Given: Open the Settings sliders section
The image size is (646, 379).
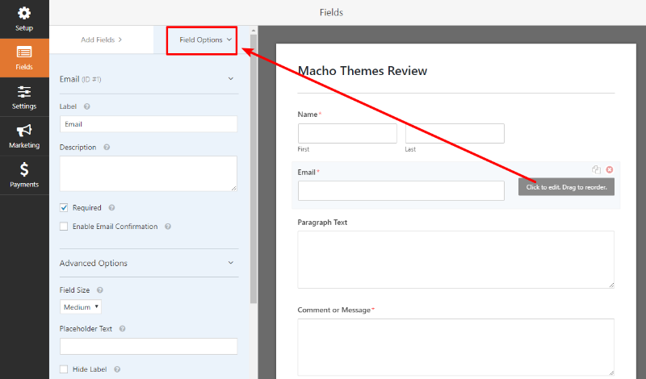Looking at the screenshot, I should click(x=24, y=97).
